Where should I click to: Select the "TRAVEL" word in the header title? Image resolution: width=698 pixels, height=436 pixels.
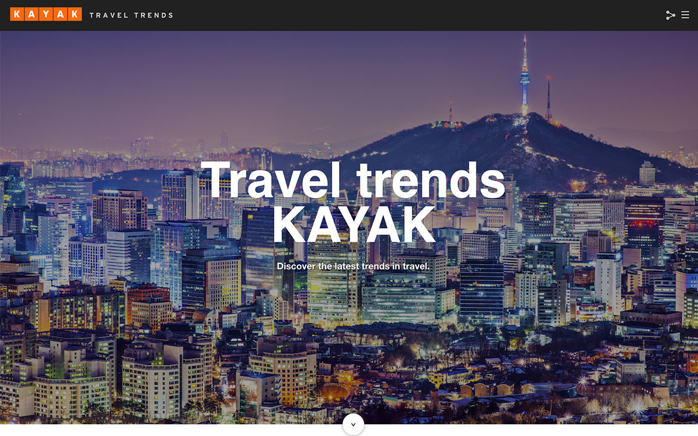click(109, 15)
